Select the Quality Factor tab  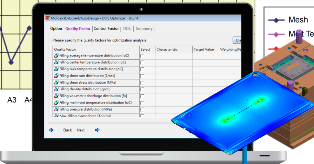pos(78,29)
